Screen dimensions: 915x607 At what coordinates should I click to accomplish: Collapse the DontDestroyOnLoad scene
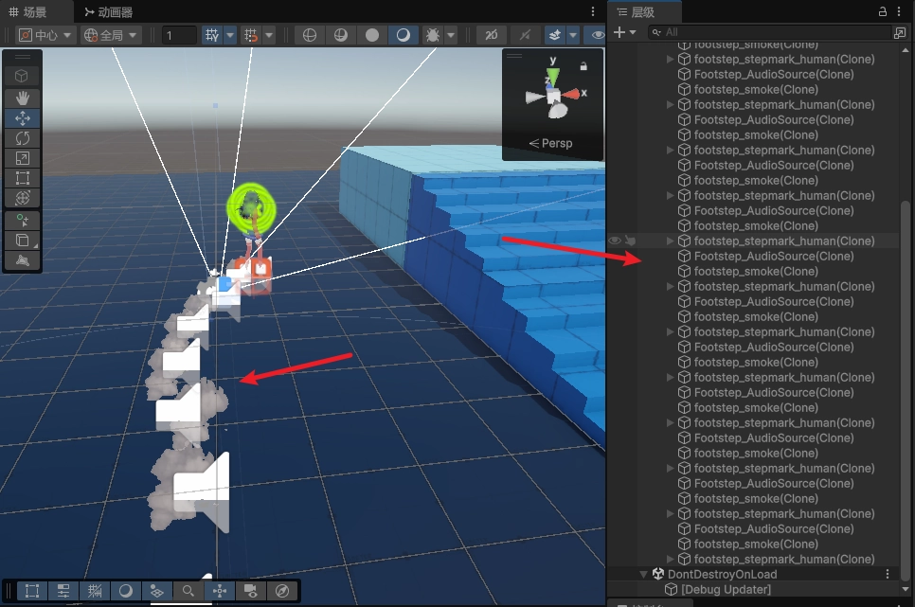click(644, 574)
